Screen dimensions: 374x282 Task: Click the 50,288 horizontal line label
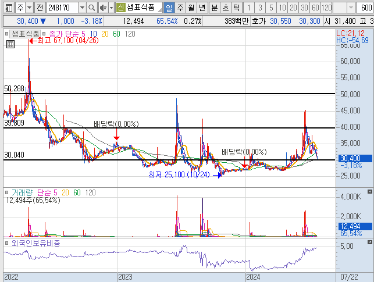click(x=14, y=89)
